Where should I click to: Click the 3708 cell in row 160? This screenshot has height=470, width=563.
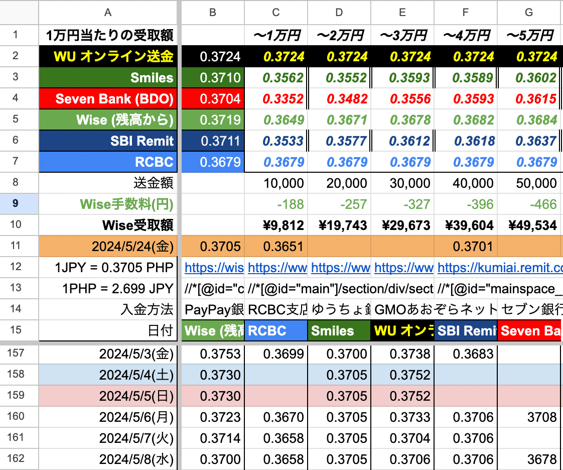[529, 417]
